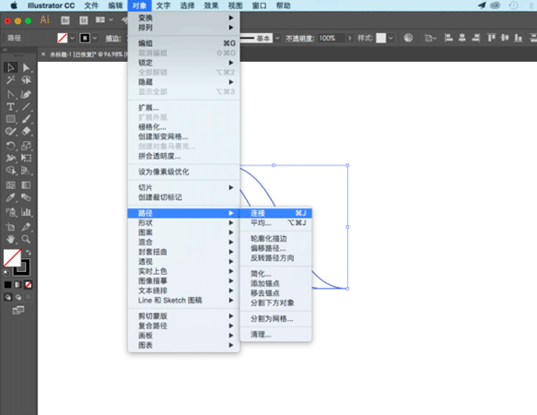
Task: Open the Apple menu
Action: click(14, 6)
